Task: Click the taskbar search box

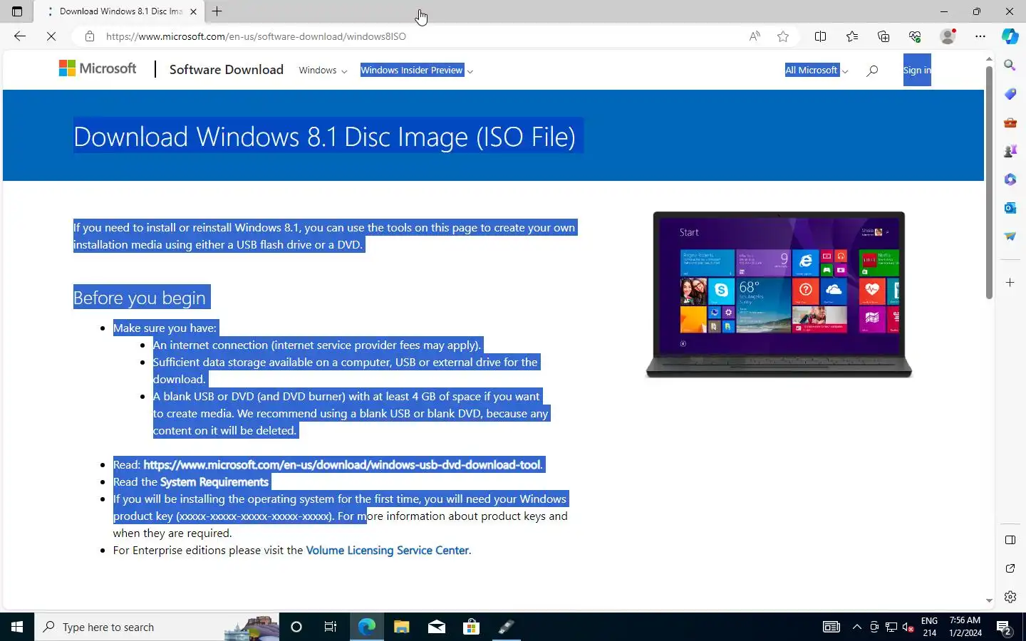Action: pyautogui.click(x=157, y=627)
